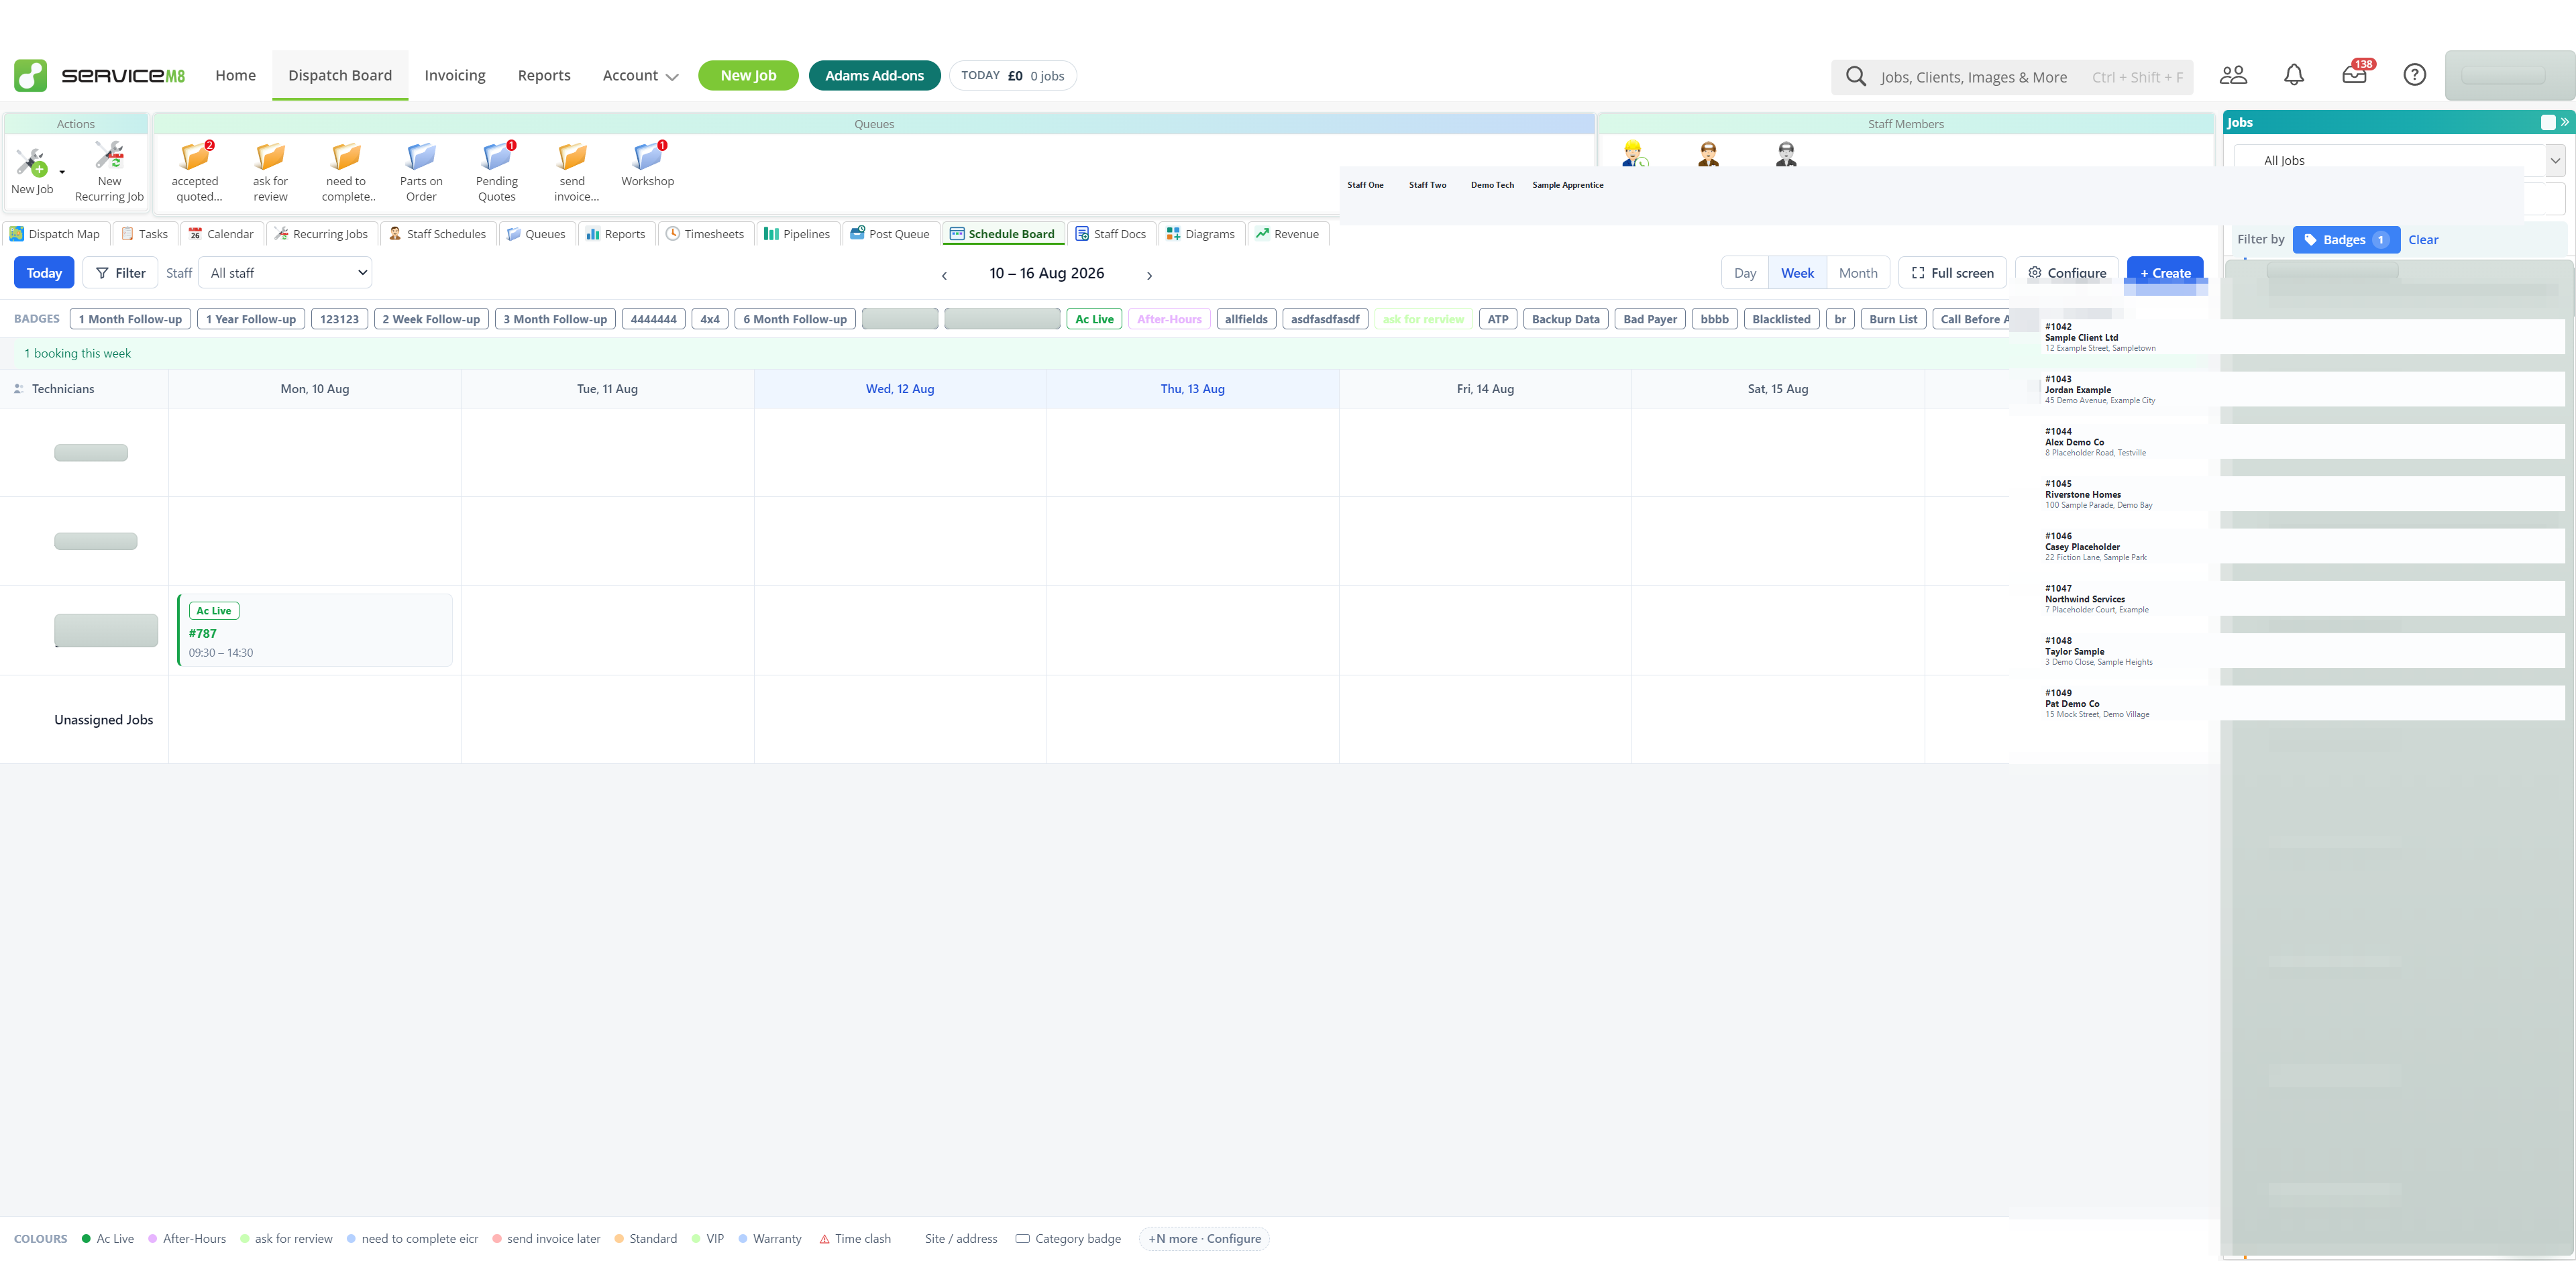
Task: Collapse the Jobs panel with double chevron
Action: pyautogui.click(x=2565, y=122)
